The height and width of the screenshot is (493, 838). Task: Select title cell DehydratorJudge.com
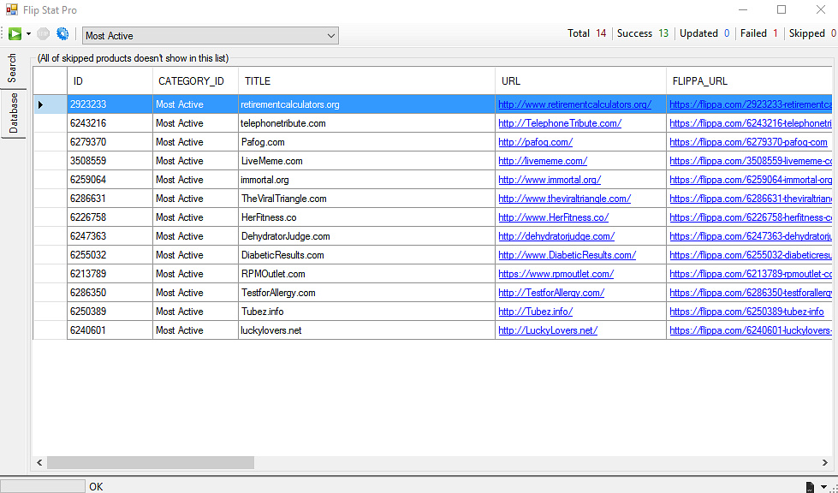(366, 236)
